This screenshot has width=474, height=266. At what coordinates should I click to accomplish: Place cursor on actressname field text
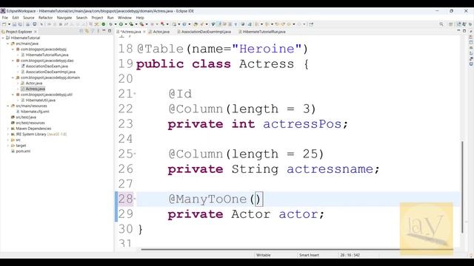[x=330, y=169]
